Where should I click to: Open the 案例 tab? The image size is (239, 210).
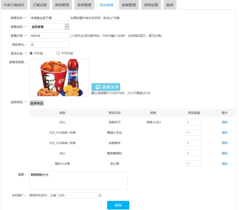[x=170, y=5]
